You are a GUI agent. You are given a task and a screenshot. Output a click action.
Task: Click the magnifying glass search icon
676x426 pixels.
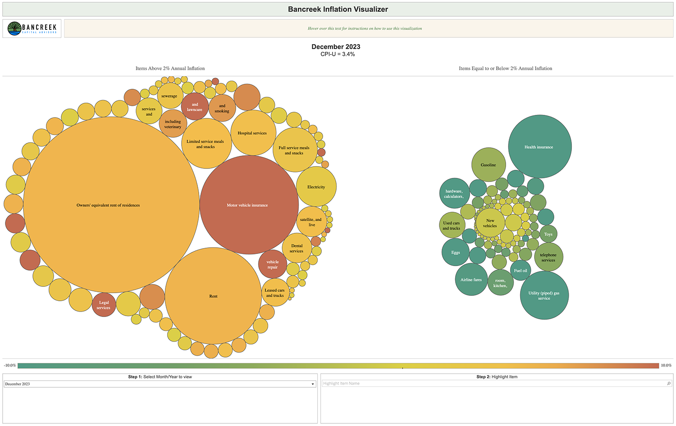(669, 383)
